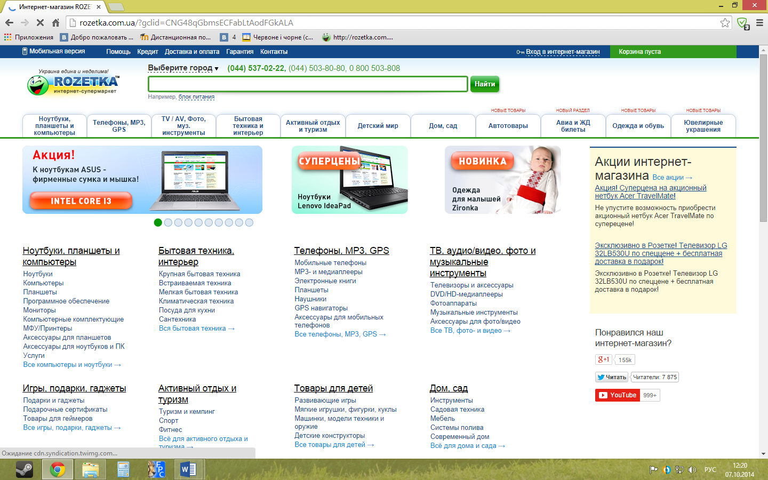Stop page loading with X icon
Viewport: 768px width, 480px height.
click(x=40, y=22)
